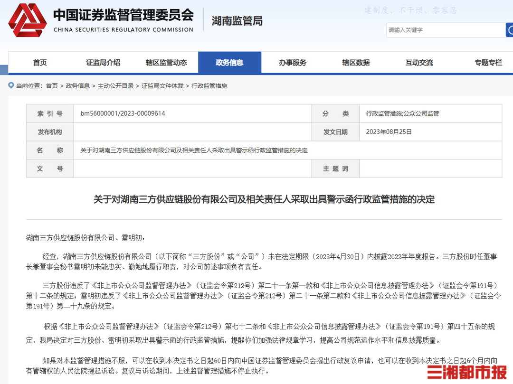Open the 办事服务 menu
This screenshot has height=384, width=513.
point(293,63)
